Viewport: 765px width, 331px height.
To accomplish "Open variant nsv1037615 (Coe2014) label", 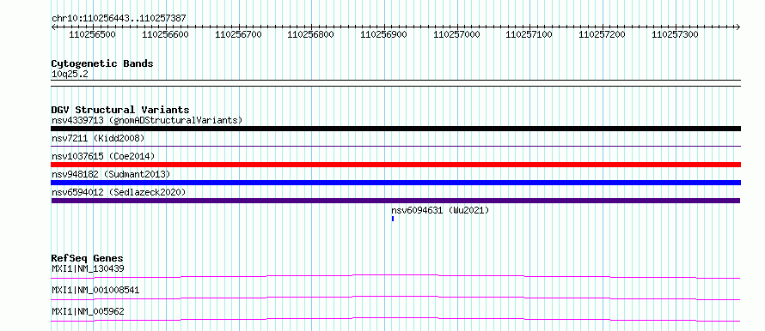I will (x=103, y=156).
